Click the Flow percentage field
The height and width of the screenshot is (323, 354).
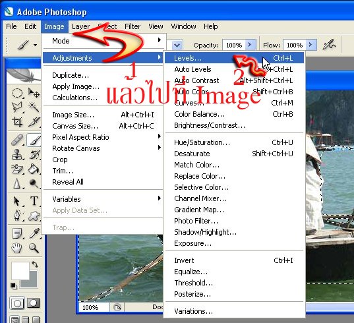pyautogui.click(x=295, y=45)
